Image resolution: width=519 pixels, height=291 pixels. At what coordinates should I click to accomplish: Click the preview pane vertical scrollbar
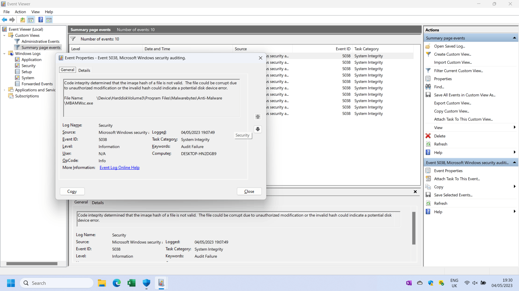(413, 228)
